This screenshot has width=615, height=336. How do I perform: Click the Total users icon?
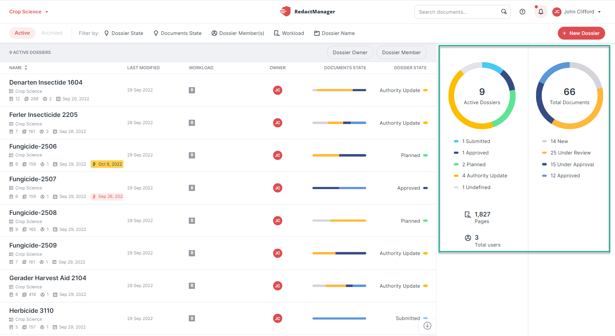(468, 238)
